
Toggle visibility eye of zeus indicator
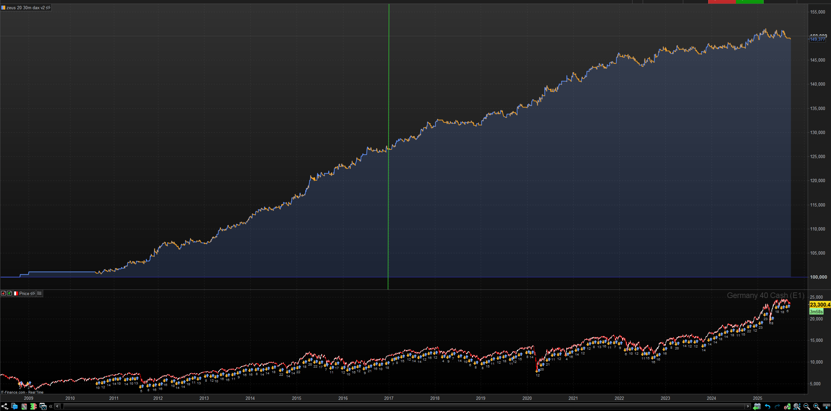click(x=48, y=8)
